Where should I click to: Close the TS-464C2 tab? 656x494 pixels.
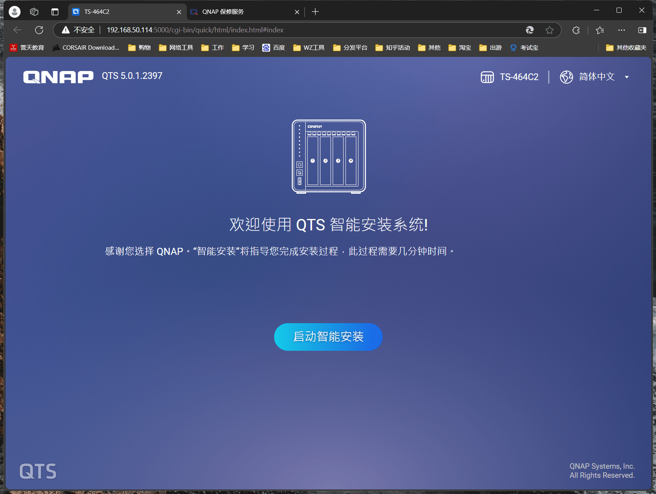tap(179, 12)
